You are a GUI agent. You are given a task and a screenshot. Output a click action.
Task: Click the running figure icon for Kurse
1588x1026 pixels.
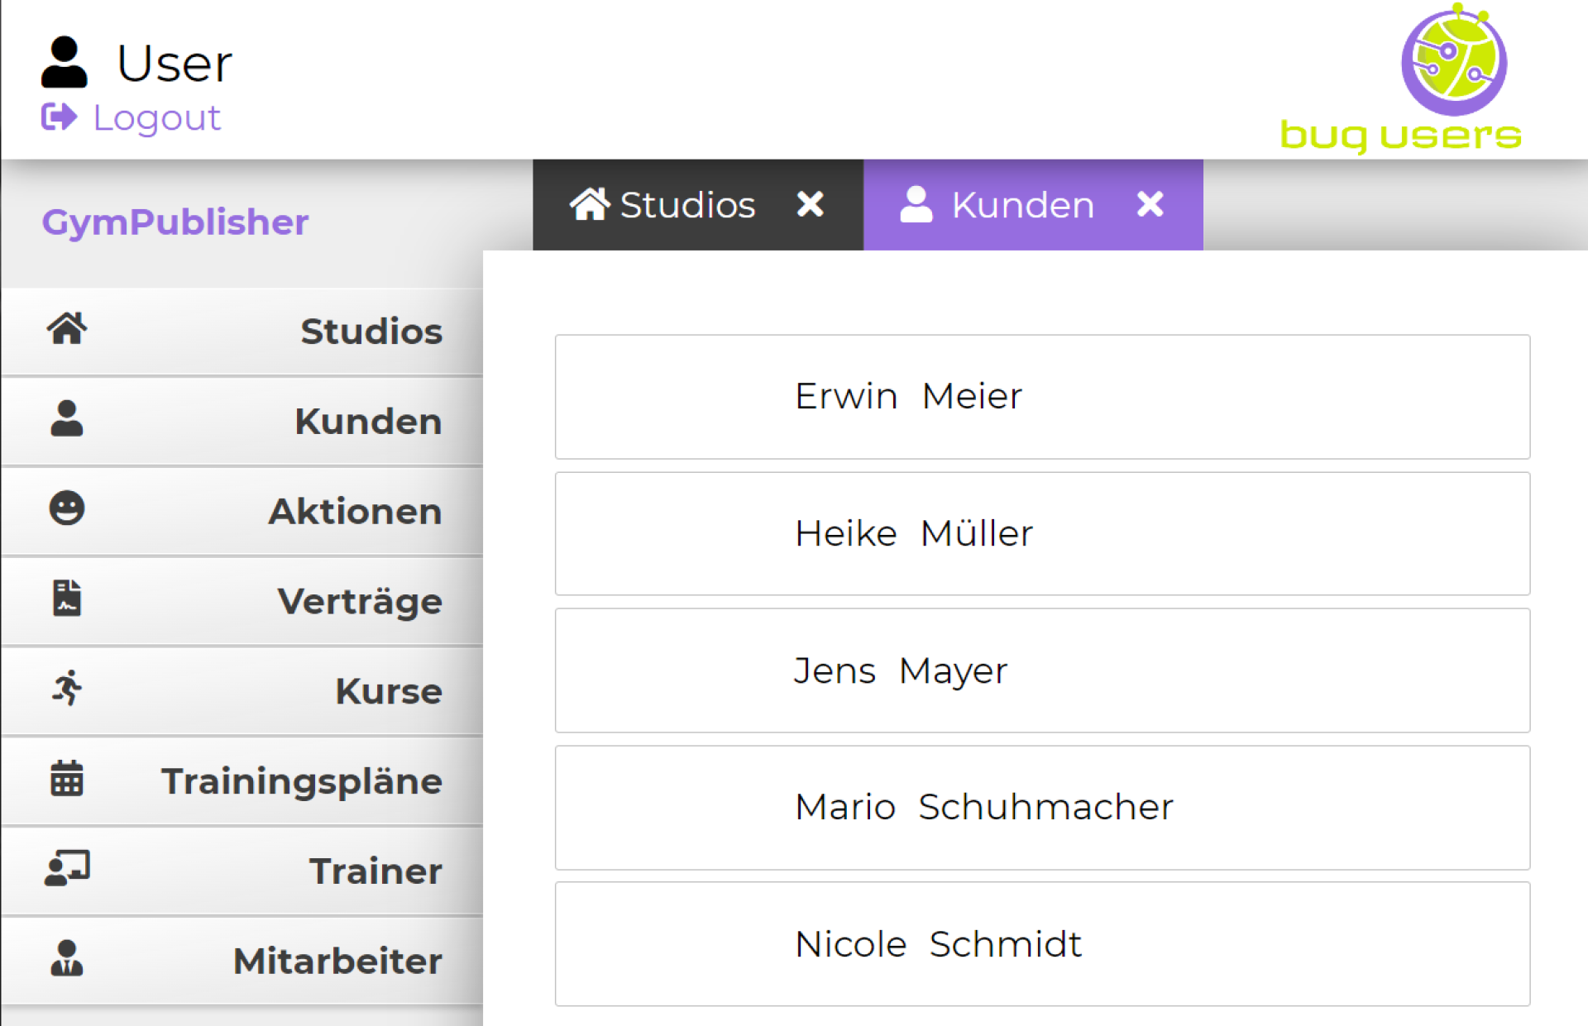click(x=67, y=689)
